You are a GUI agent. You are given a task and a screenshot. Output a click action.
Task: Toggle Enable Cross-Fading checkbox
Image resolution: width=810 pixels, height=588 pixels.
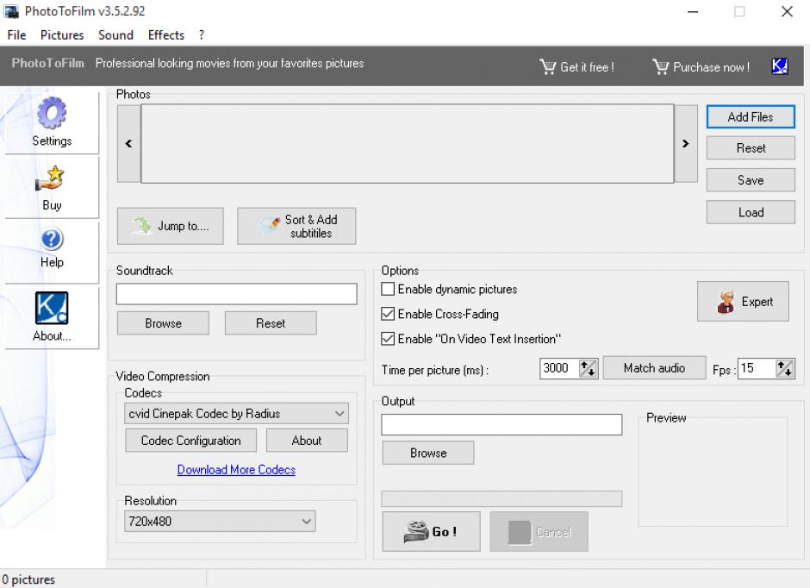388,314
